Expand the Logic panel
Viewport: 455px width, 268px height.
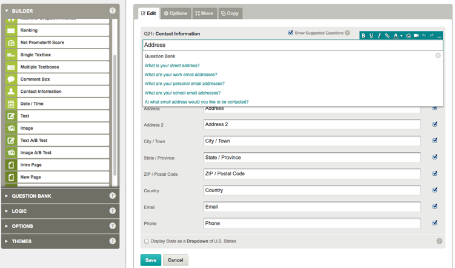tap(7, 211)
